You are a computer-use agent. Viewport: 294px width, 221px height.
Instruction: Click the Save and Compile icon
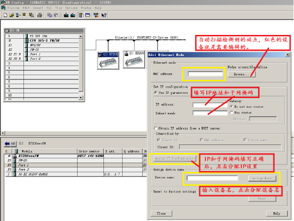pos(32,15)
